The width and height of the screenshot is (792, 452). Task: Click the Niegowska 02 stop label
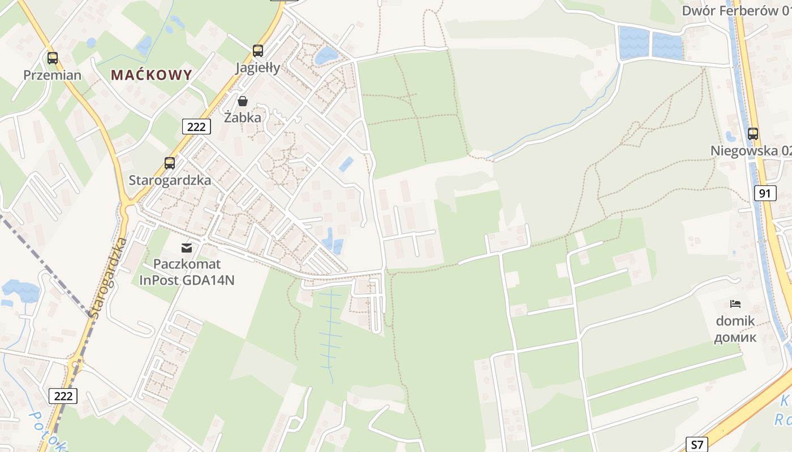pos(751,151)
